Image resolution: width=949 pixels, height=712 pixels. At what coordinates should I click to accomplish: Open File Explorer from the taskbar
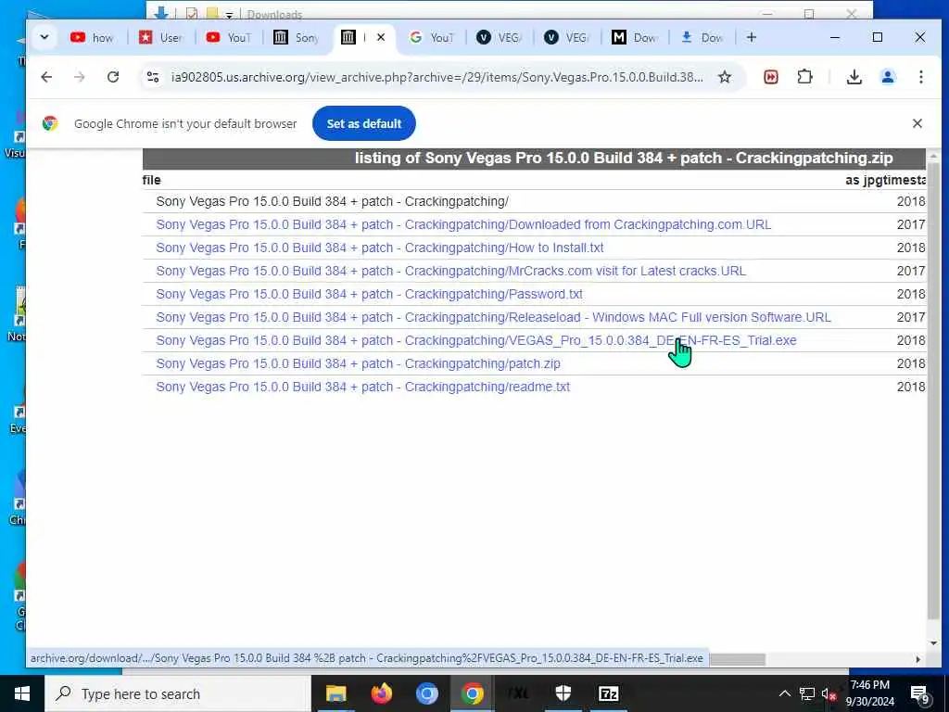tap(335, 693)
